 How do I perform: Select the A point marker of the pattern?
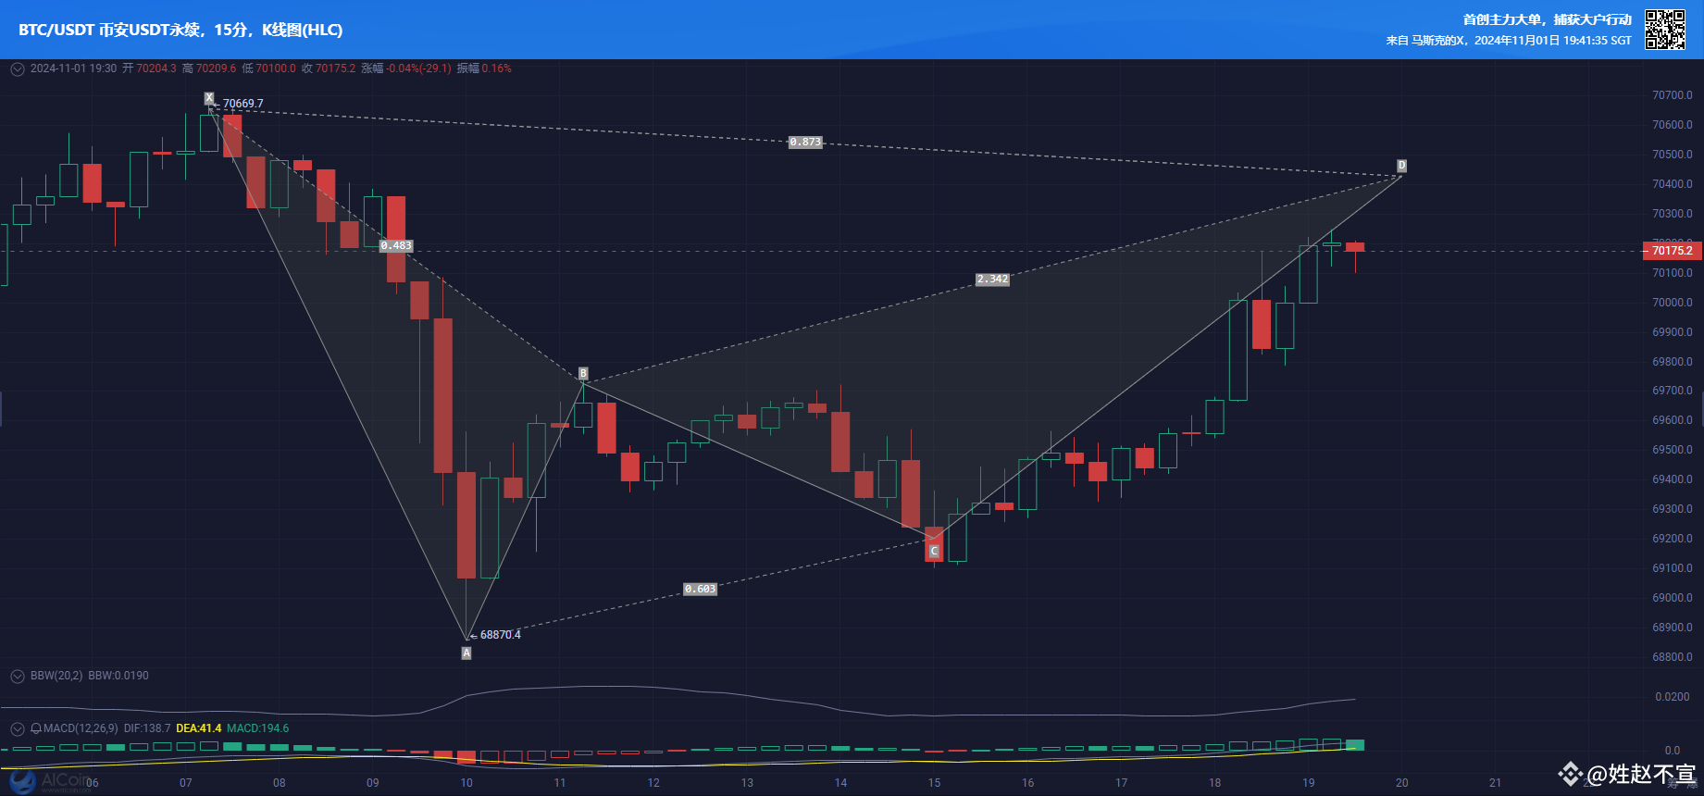[466, 653]
